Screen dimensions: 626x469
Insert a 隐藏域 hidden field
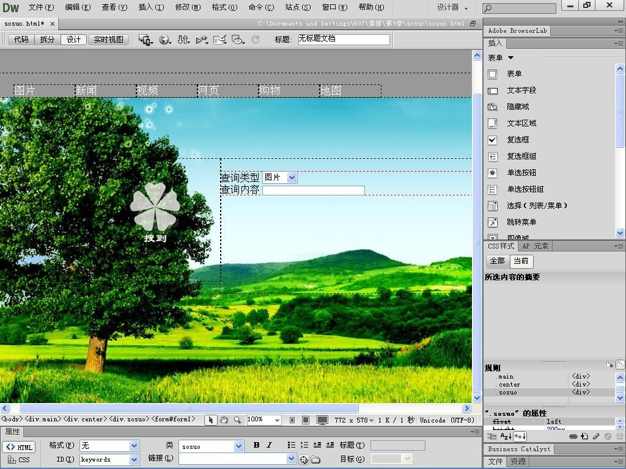point(518,107)
